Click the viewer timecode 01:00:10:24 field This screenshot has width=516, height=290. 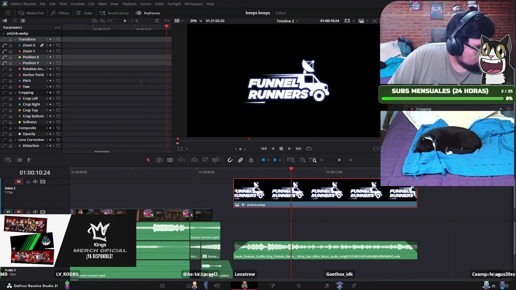(x=330, y=21)
